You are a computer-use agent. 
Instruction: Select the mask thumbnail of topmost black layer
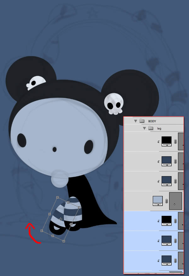tap(181, 141)
